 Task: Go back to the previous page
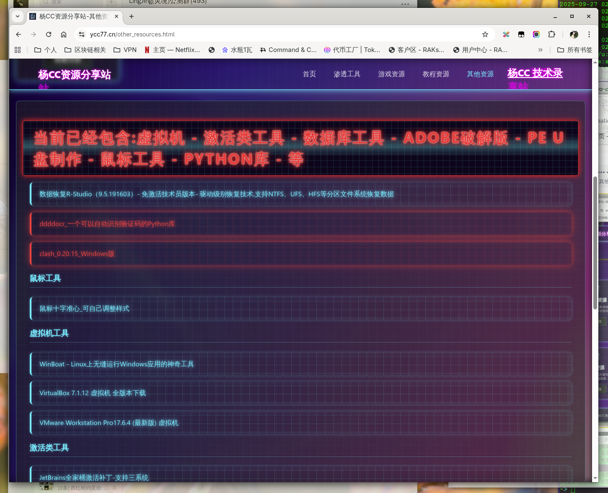pyautogui.click(x=18, y=34)
